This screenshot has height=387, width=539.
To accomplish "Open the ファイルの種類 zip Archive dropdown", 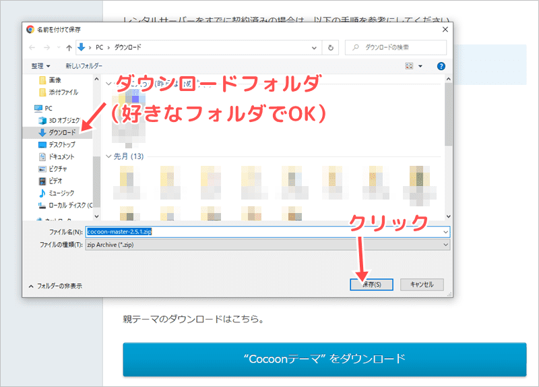I will click(445, 244).
